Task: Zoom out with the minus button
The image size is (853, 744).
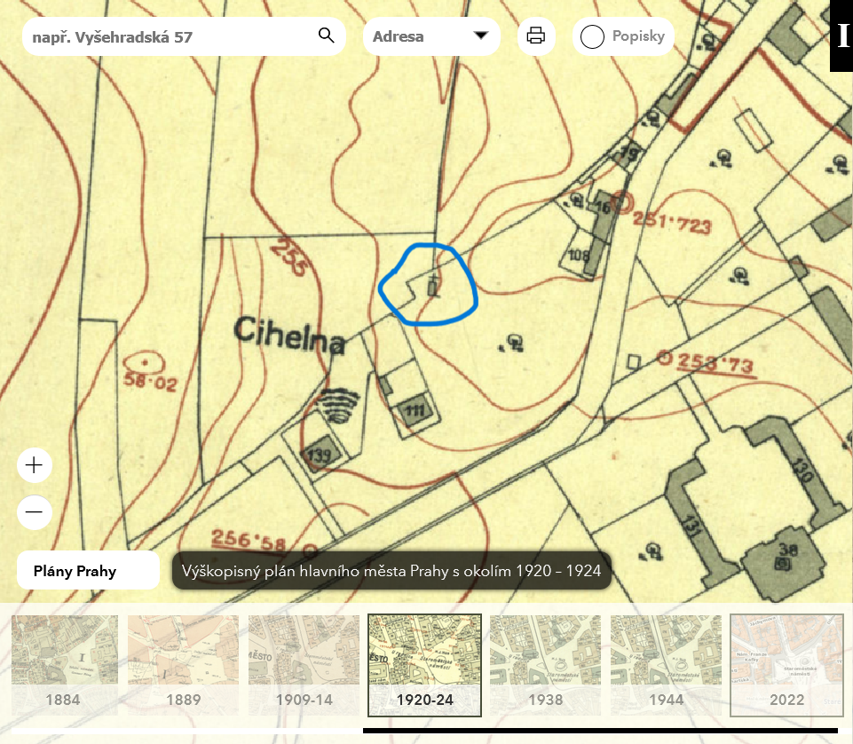Action: pyautogui.click(x=35, y=512)
